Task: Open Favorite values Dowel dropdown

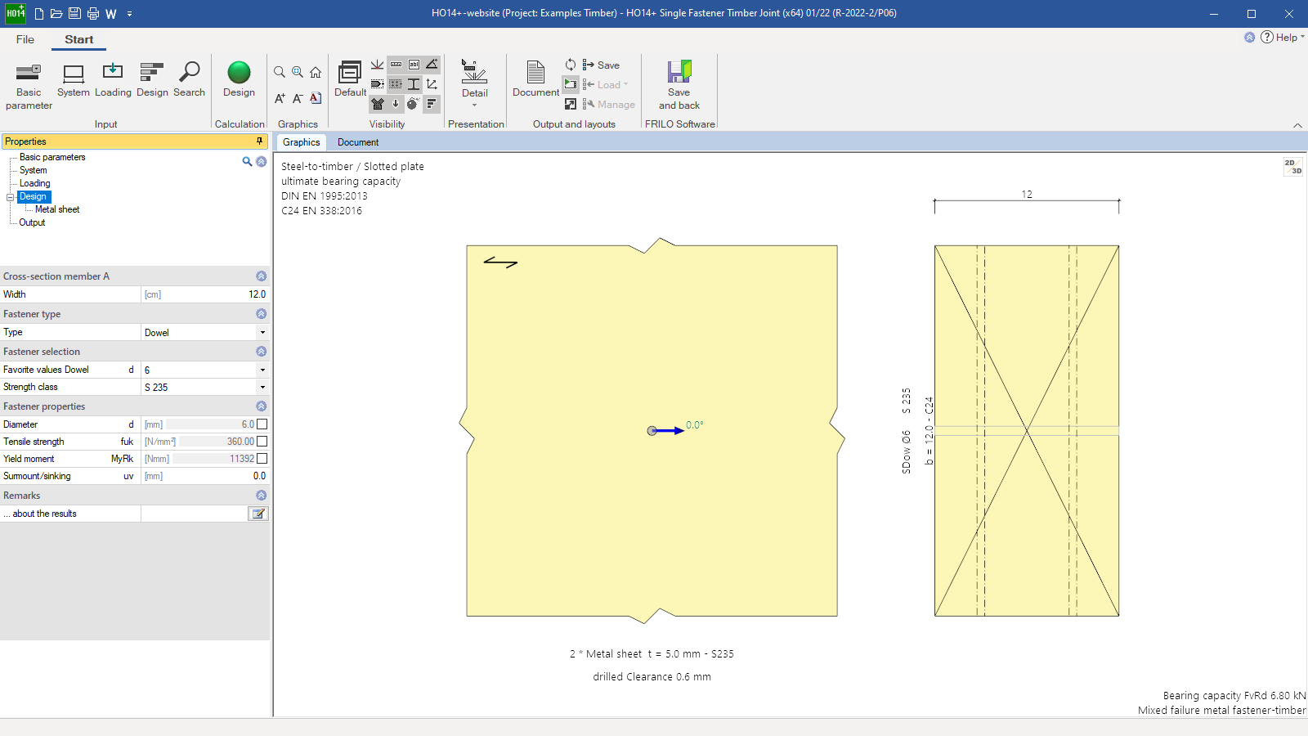Action: tap(262, 370)
